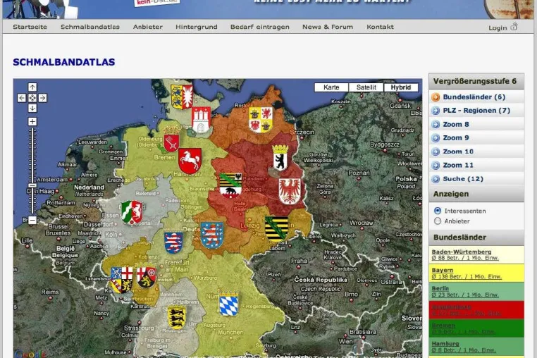Select Bundesländer (6) zoom level
This screenshot has height=358, width=537.
click(476, 97)
